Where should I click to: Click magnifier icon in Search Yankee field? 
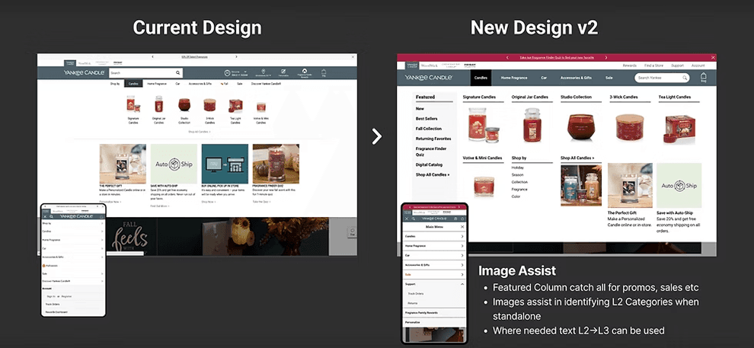(685, 78)
